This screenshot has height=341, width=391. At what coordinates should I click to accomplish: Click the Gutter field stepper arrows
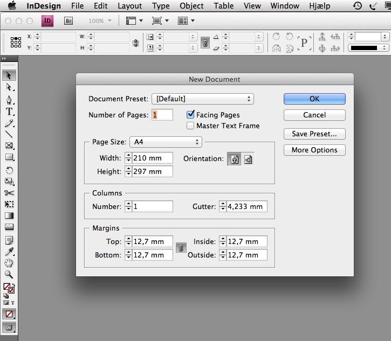[223, 206]
